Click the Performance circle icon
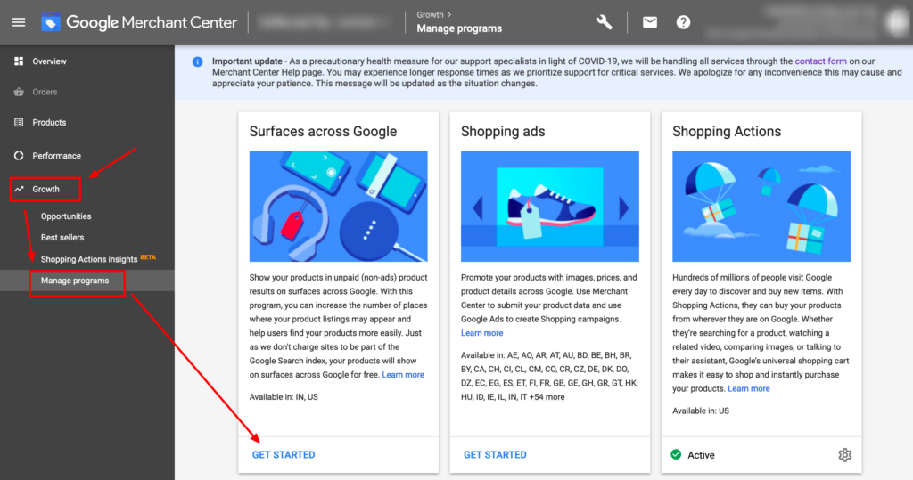The image size is (913, 480). click(19, 155)
